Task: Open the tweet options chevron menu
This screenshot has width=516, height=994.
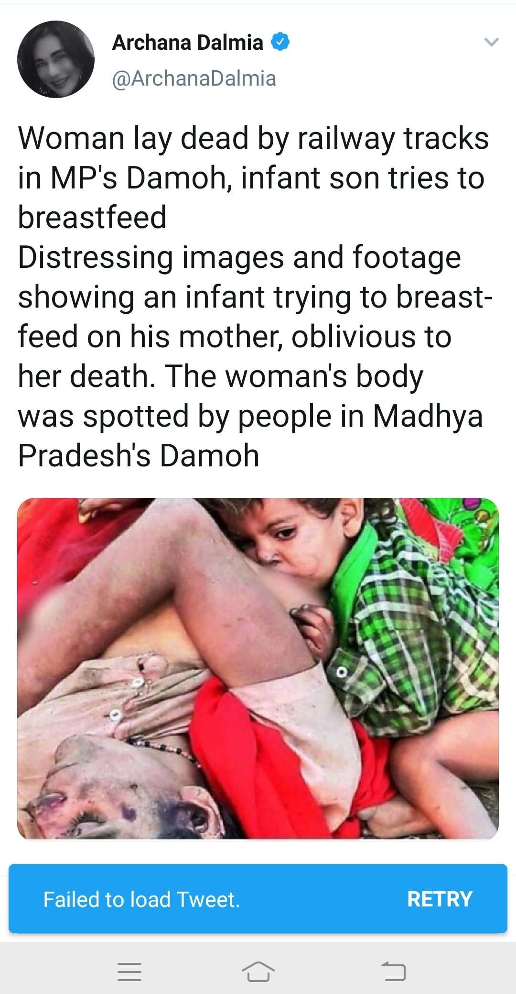Action: (x=492, y=43)
